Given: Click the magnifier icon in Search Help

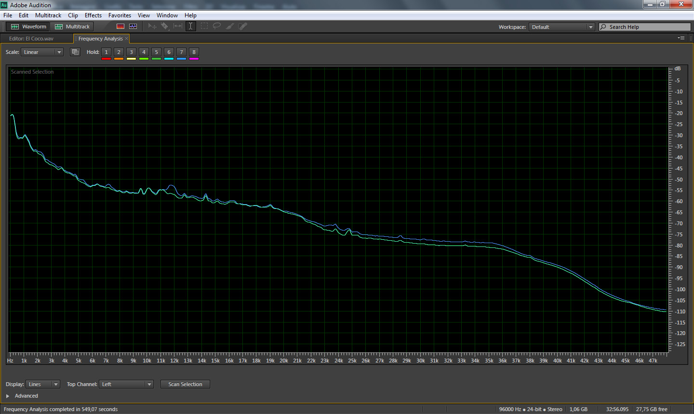Looking at the screenshot, I should pos(603,27).
